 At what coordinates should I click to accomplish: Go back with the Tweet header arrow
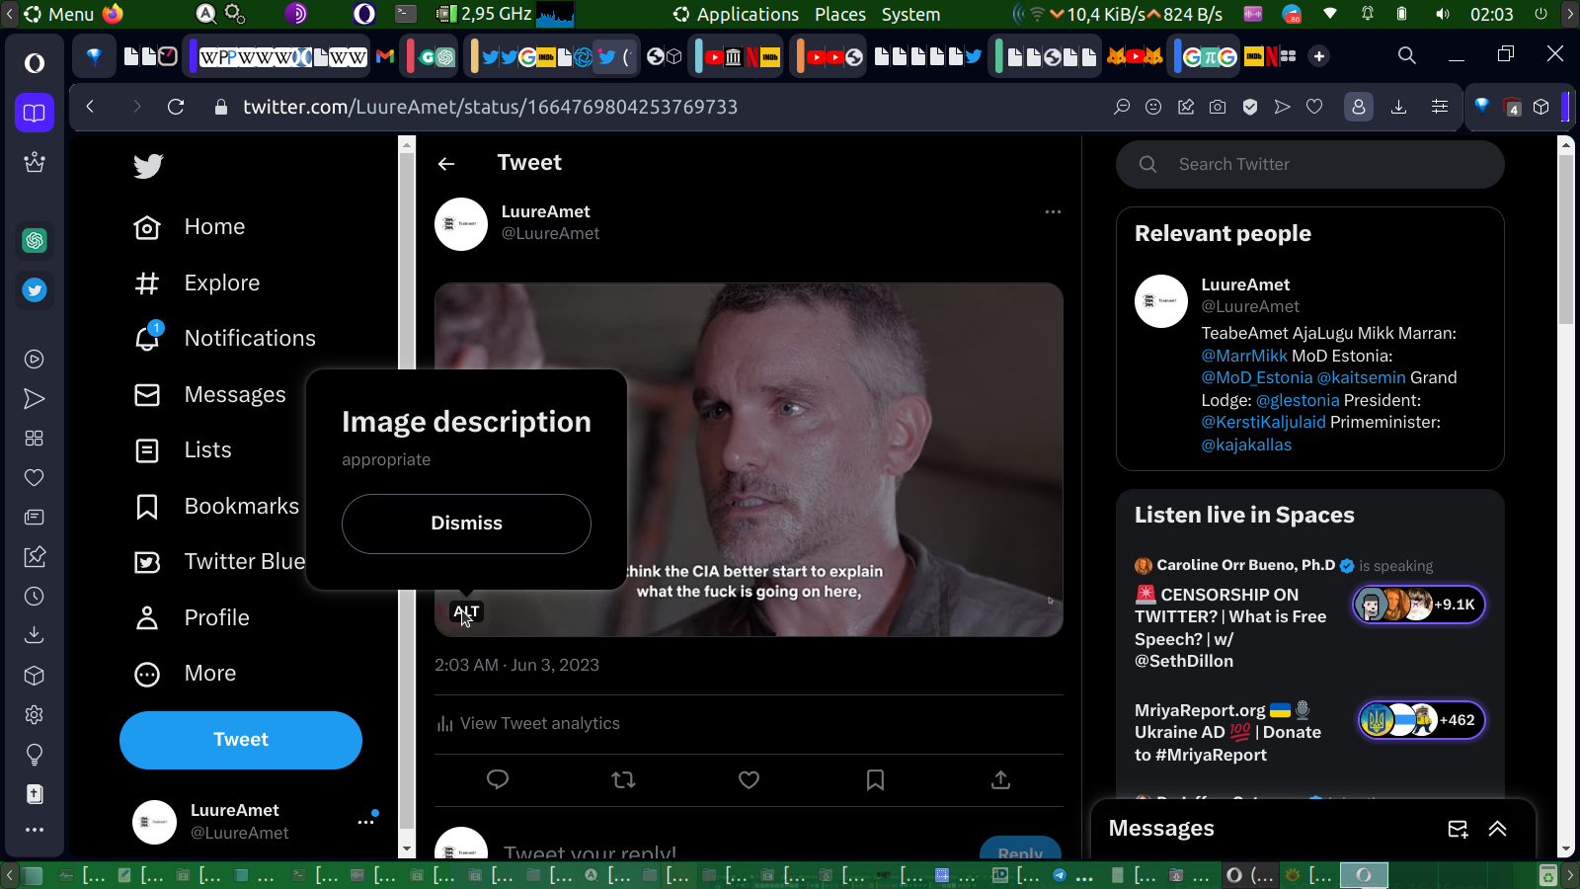tap(446, 164)
